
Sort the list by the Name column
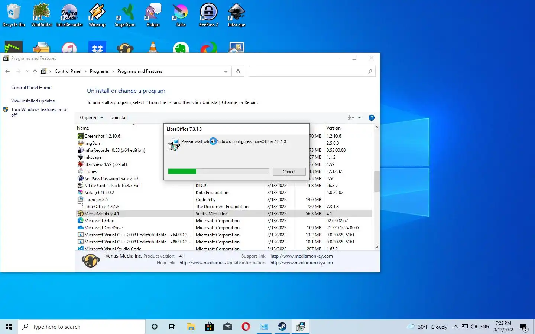(83, 128)
